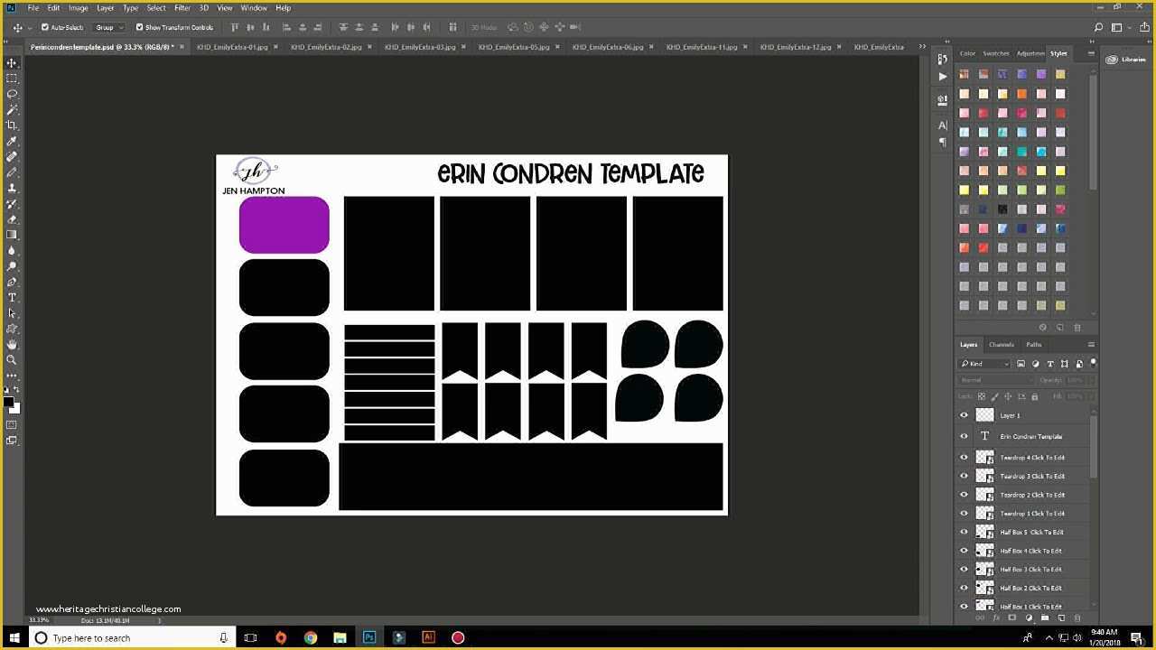Click the purple rounded box on canvas

click(284, 225)
